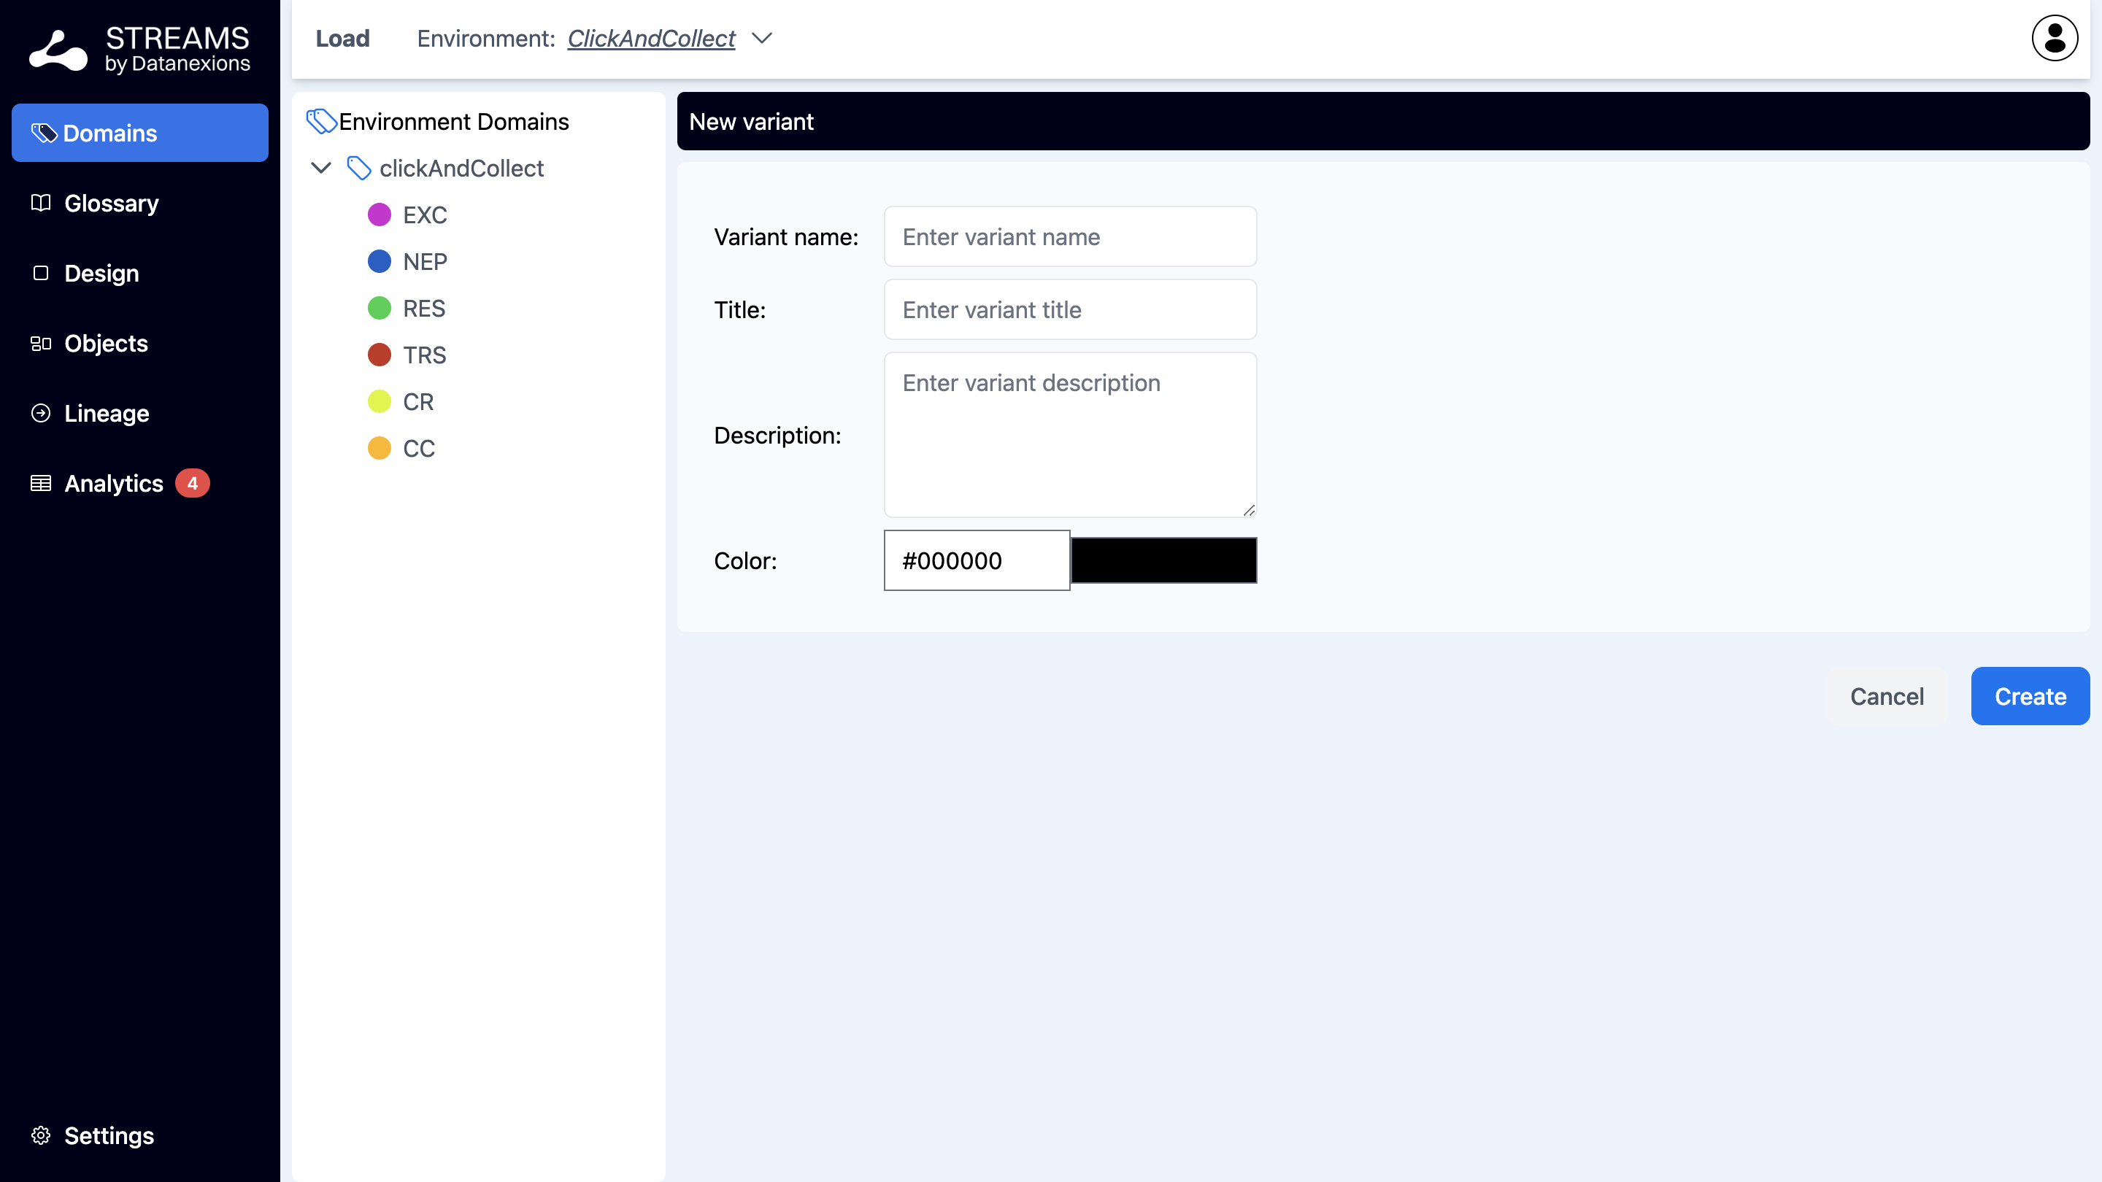2102x1182 pixels.
Task: Select the Domains sidebar item
Action: pyautogui.click(x=139, y=133)
